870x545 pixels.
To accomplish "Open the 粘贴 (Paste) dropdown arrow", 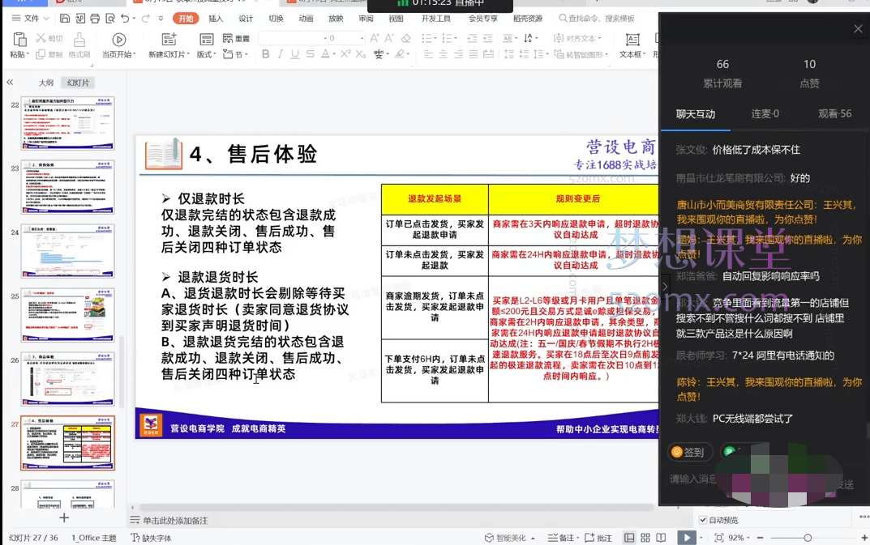I will click(28, 53).
